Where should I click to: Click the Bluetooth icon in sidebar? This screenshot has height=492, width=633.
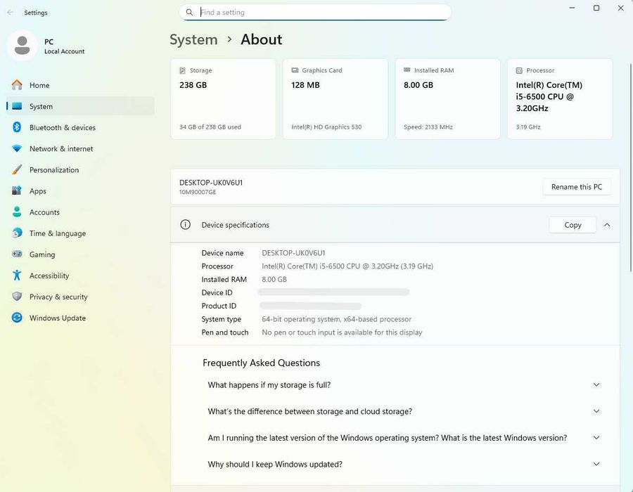17,127
